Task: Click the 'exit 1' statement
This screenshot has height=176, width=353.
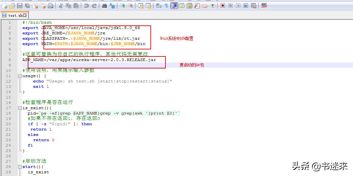Action: point(41,86)
